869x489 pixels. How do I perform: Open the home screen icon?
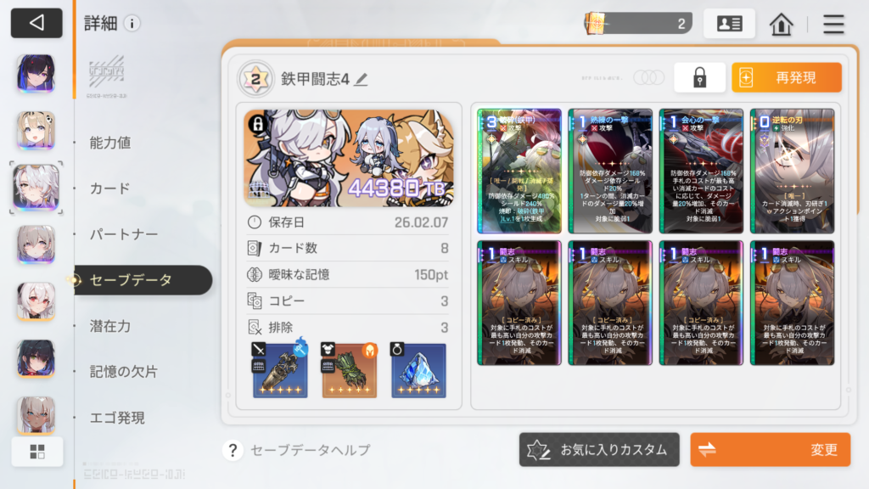(x=781, y=24)
